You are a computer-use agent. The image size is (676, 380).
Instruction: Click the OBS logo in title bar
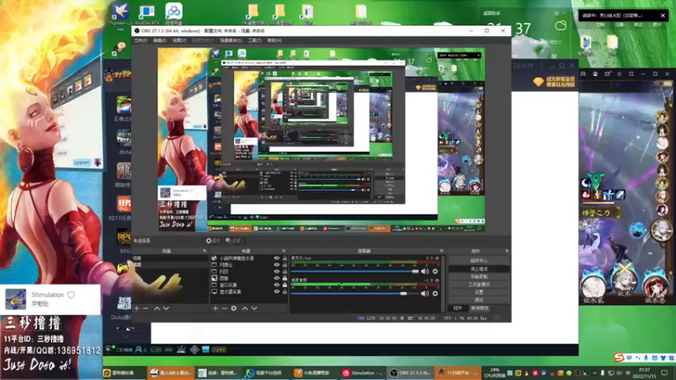[137, 31]
